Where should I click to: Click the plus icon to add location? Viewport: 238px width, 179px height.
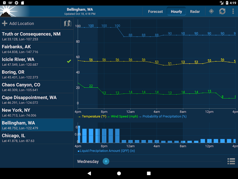pos(5,23)
